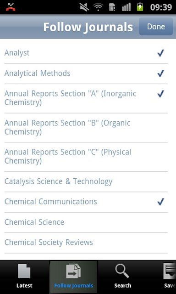Tap the Wi-Fi status icon
The height and width of the screenshot is (294, 176).
[x=99, y=7]
